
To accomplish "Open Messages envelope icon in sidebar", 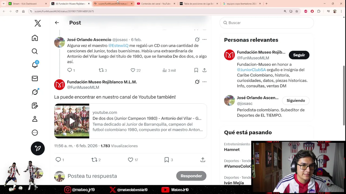I will (35, 78).
